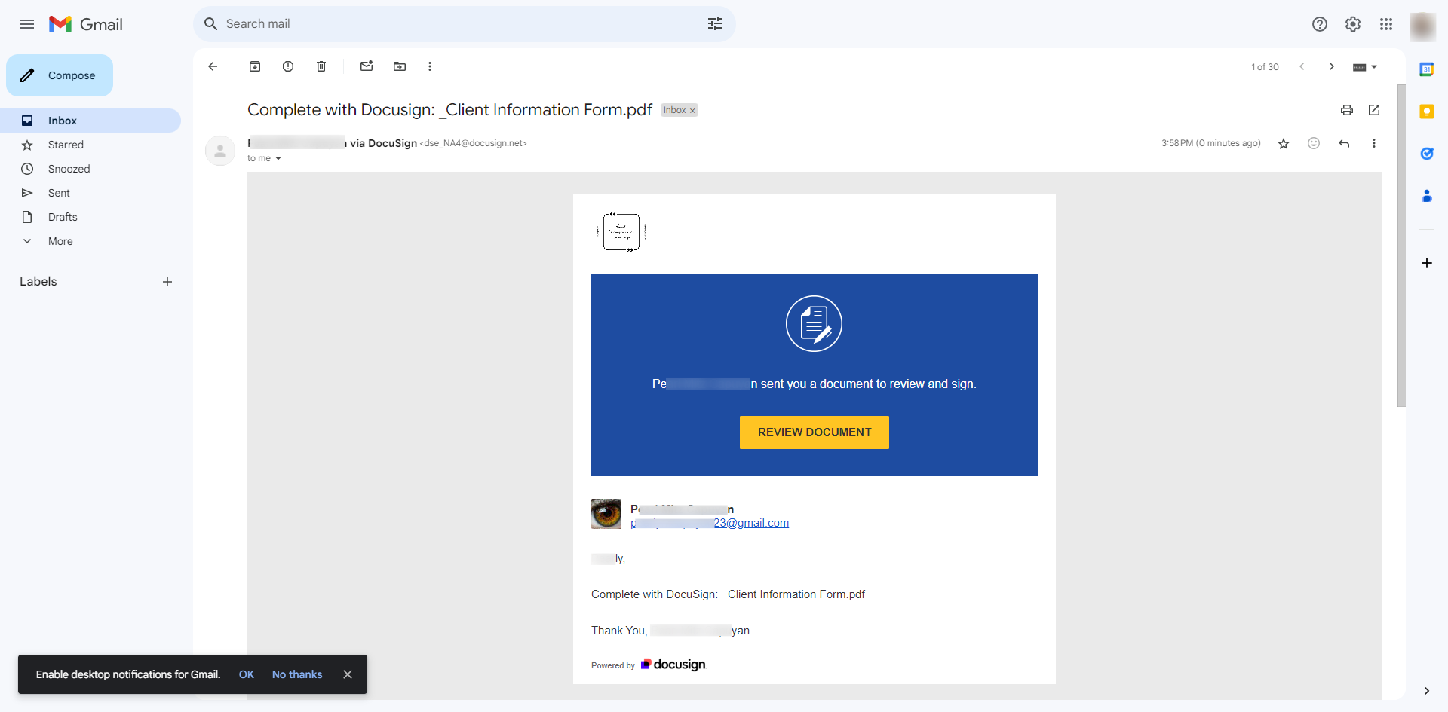Open the Sent folder

click(x=90, y=193)
